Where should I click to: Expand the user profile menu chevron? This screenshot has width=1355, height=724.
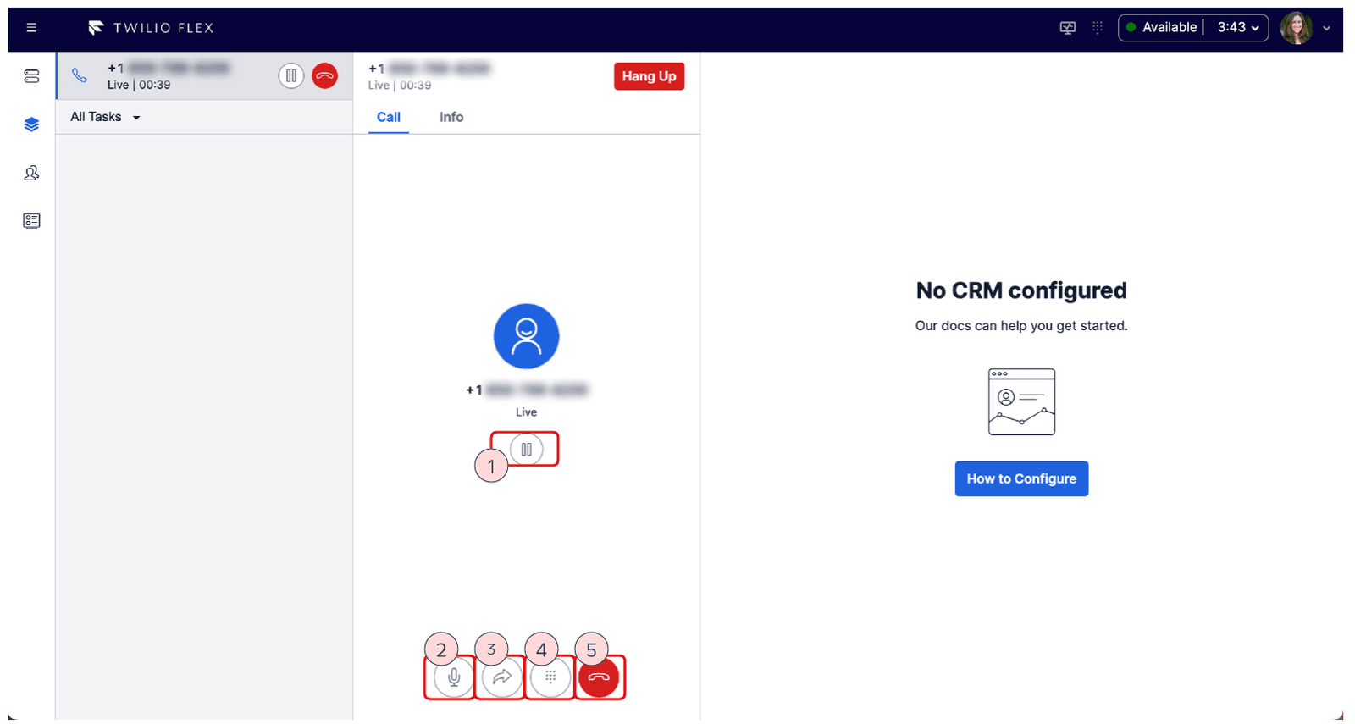coord(1326,28)
